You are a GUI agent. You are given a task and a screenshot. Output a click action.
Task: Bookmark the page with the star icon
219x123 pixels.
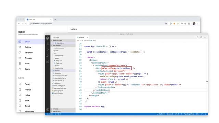[166, 24]
